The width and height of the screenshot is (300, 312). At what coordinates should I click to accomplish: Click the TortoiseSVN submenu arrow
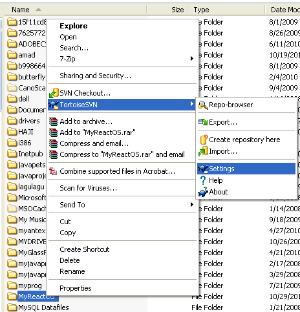coord(192,104)
